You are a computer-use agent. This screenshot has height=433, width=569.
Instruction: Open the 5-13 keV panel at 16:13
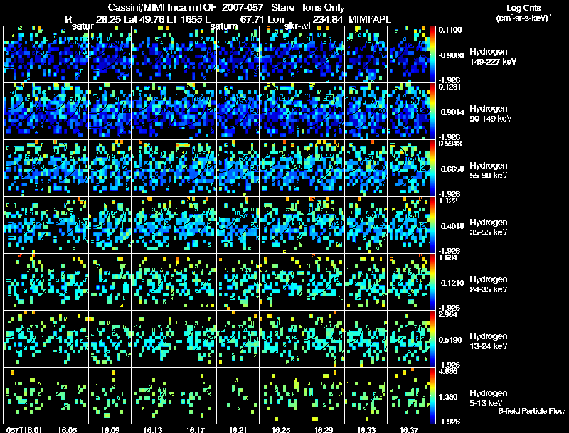pos(152,395)
